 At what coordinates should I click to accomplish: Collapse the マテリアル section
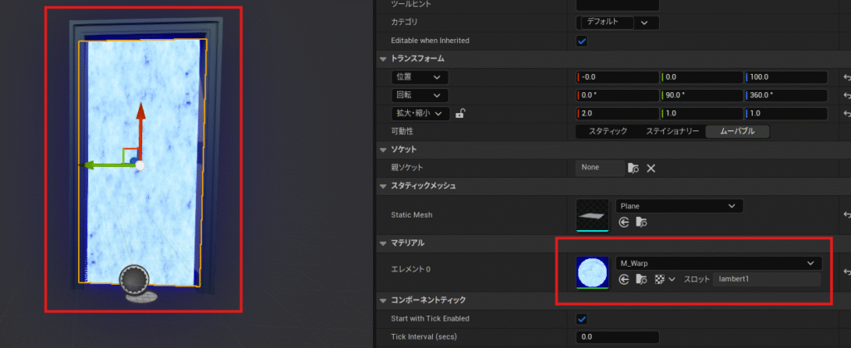383,243
